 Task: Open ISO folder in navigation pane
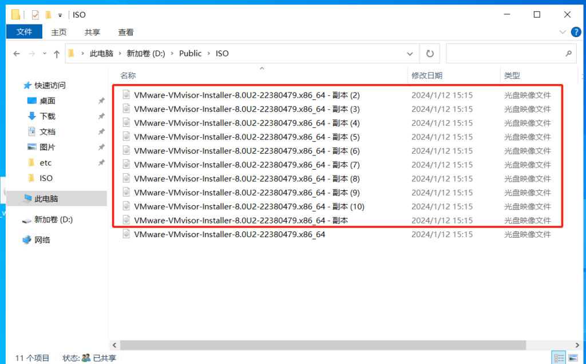[x=46, y=178]
